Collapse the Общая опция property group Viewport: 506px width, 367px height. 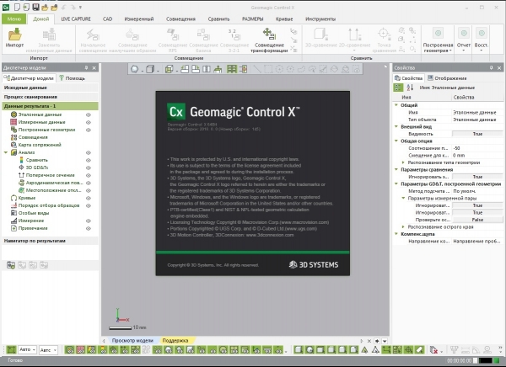tap(396, 141)
